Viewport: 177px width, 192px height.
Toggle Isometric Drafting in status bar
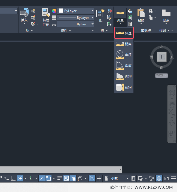(x=30, y=178)
